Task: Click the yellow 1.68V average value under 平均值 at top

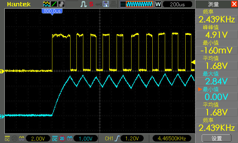Action: [x=217, y=66]
